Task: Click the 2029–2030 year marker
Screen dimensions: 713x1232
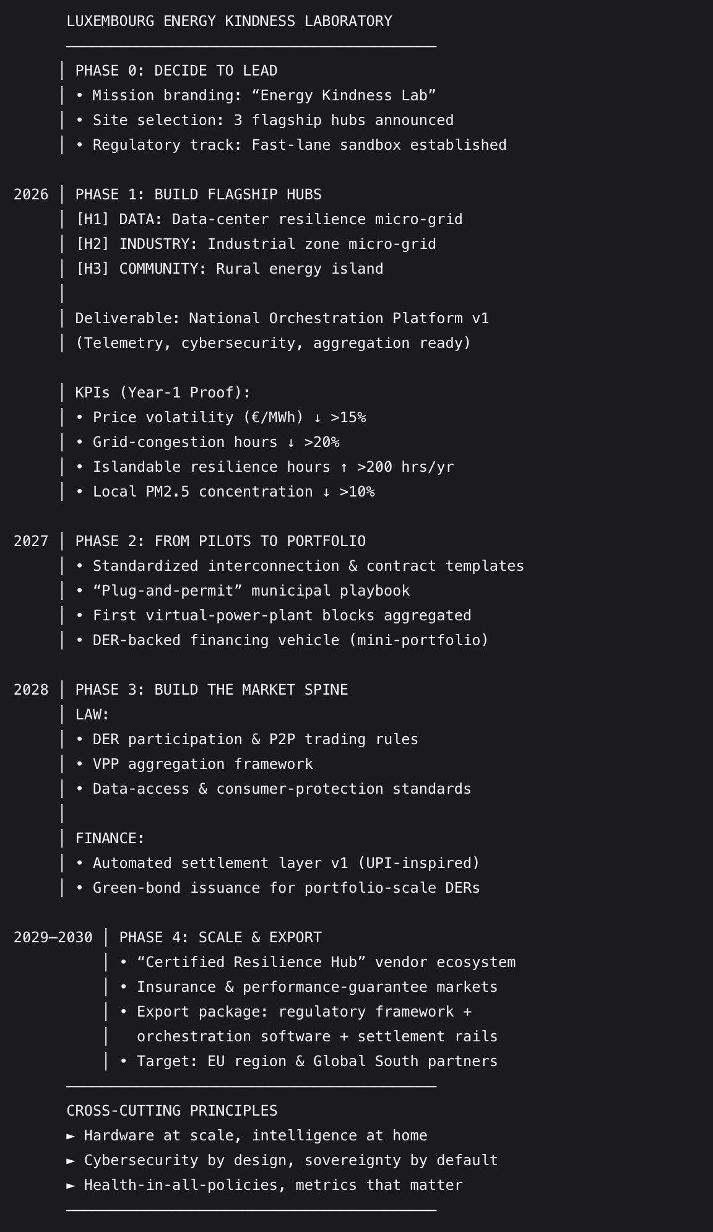Action: [x=53, y=937]
